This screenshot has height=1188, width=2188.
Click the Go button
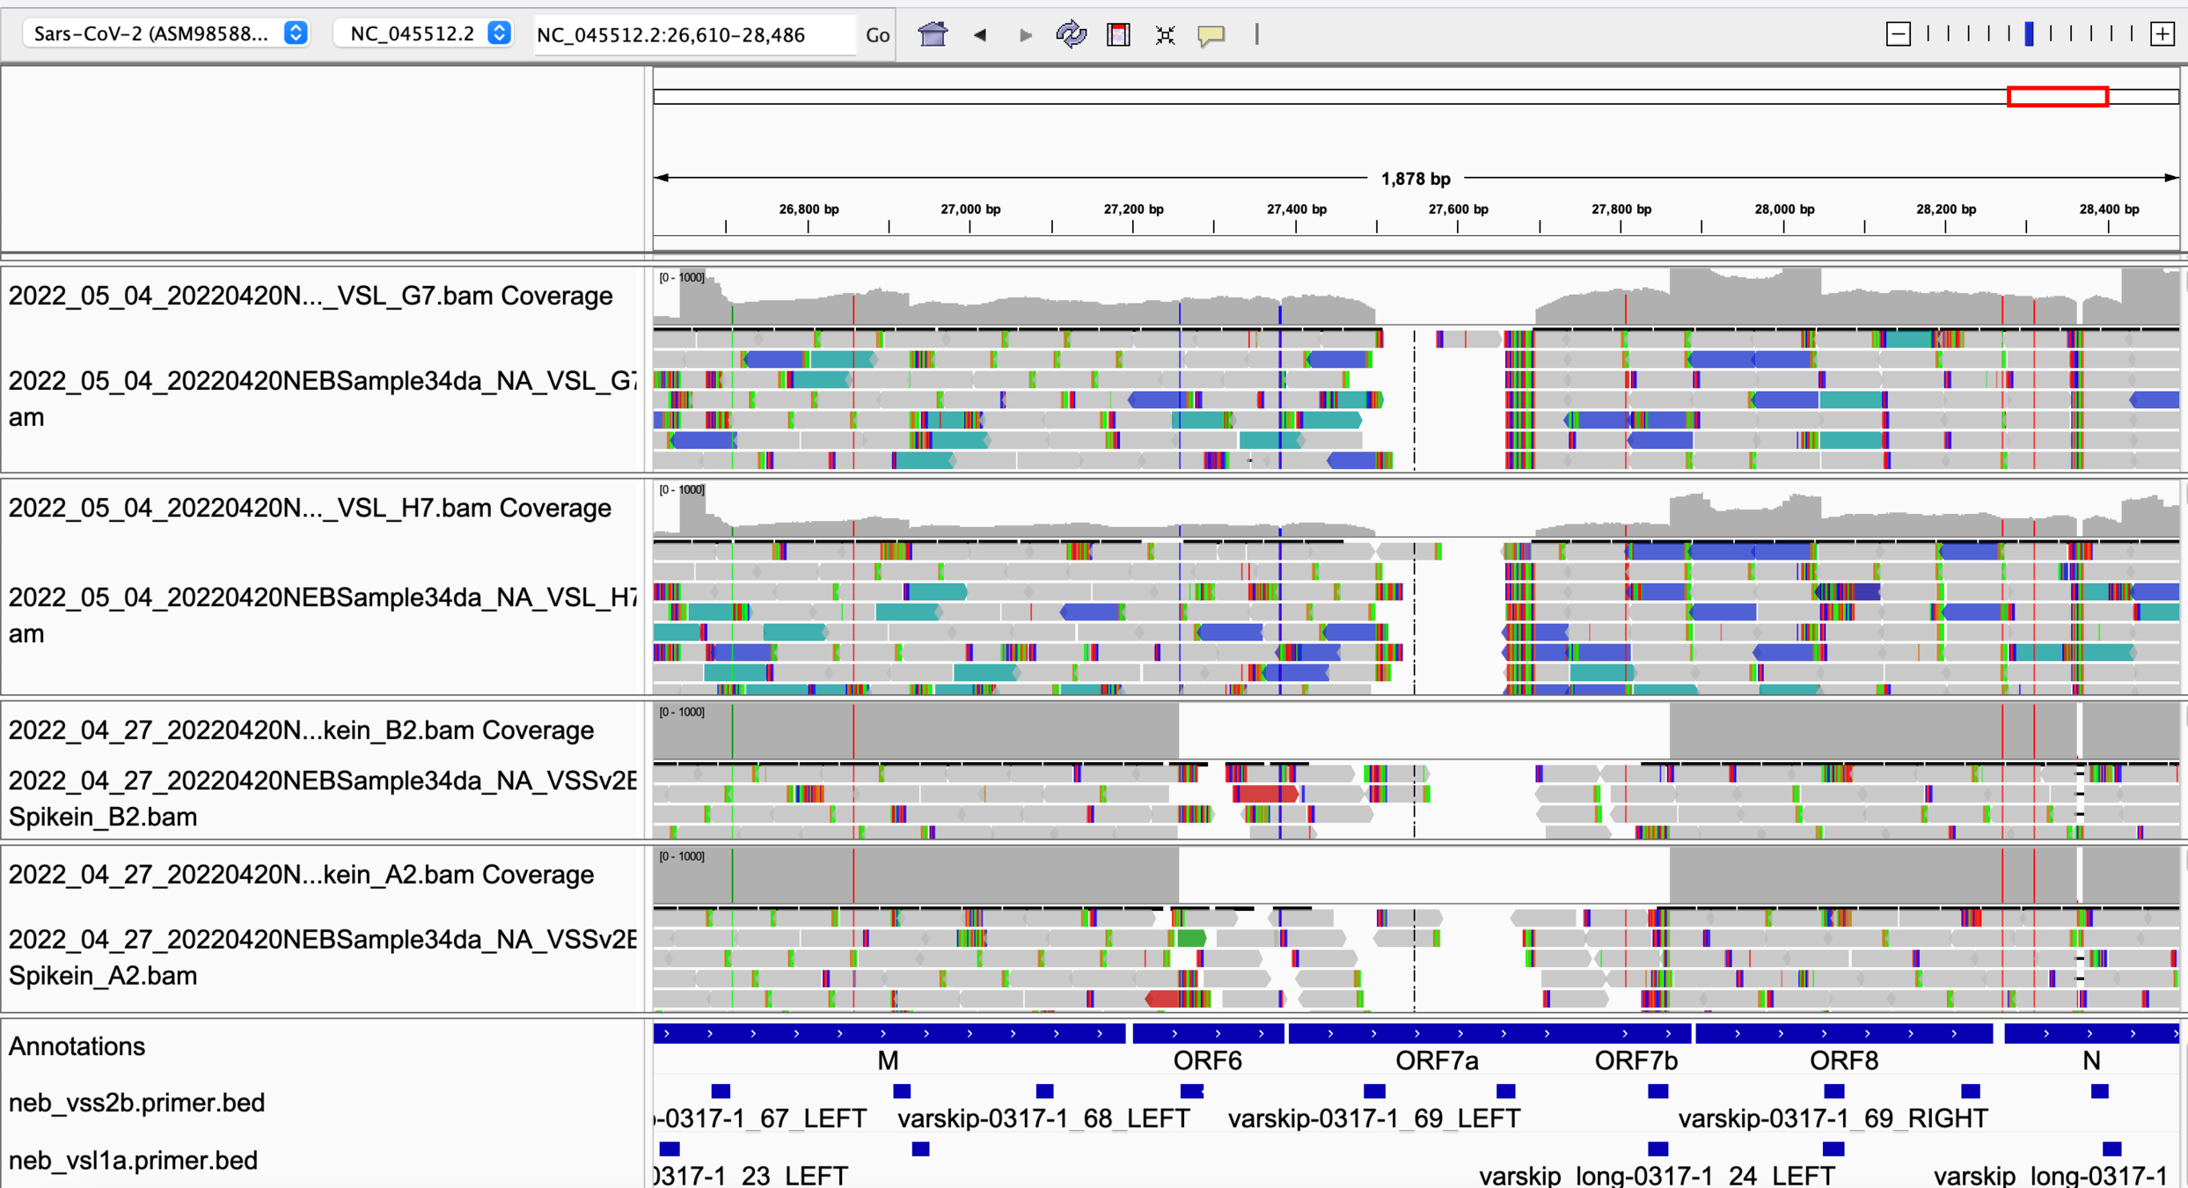pos(877,34)
